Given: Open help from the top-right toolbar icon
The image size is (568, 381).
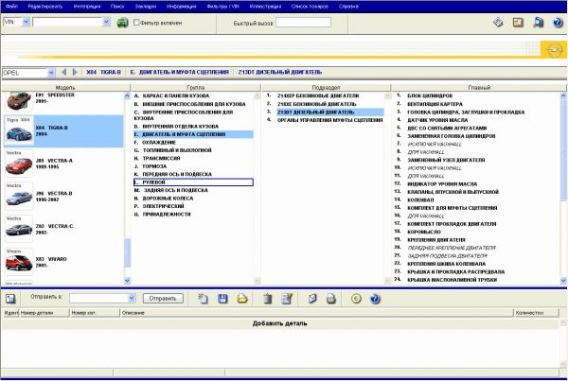Looking at the screenshot, I should coord(558,23).
